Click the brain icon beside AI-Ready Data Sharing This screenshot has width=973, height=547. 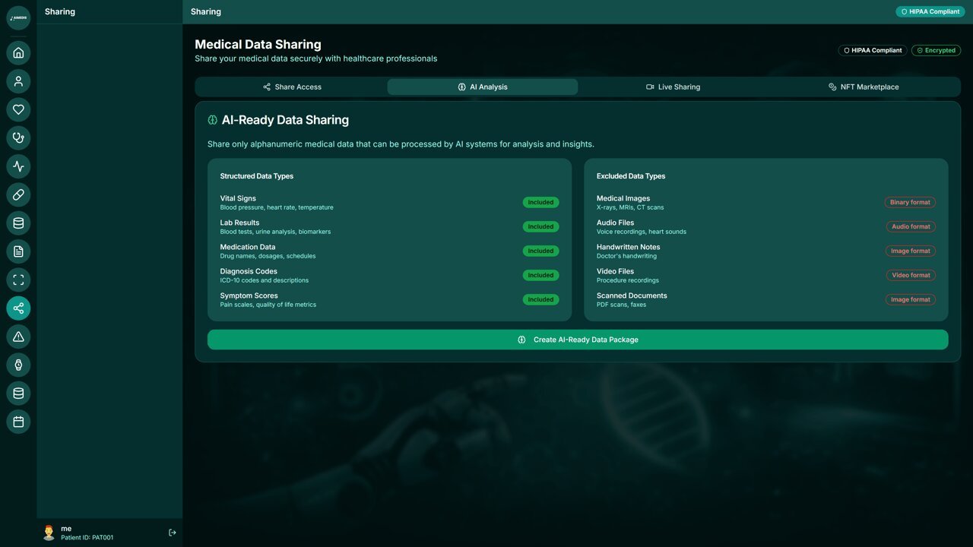click(213, 120)
